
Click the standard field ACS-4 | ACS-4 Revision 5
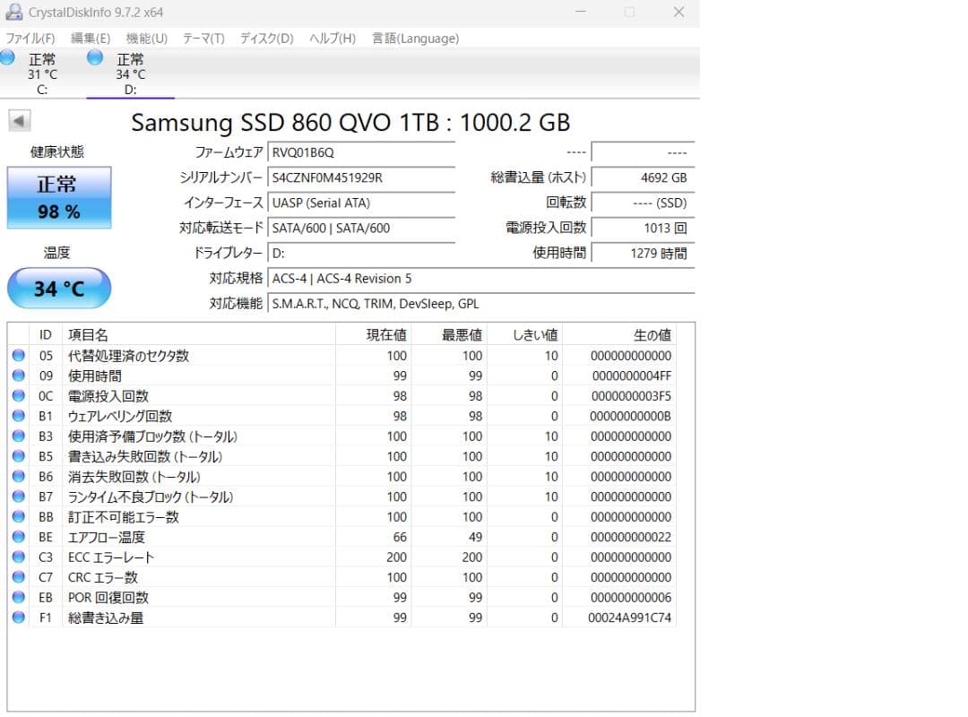click(481, 279)
